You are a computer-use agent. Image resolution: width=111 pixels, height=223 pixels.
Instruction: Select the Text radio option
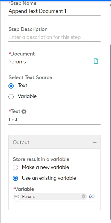click(x=11, y=86)
